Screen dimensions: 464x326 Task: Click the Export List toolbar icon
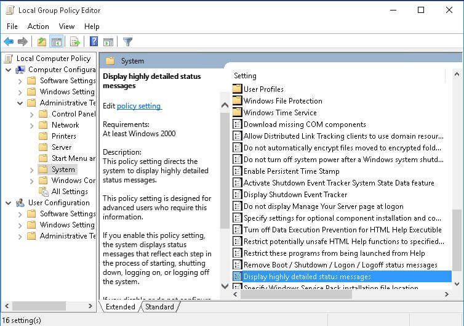(74, 42)
